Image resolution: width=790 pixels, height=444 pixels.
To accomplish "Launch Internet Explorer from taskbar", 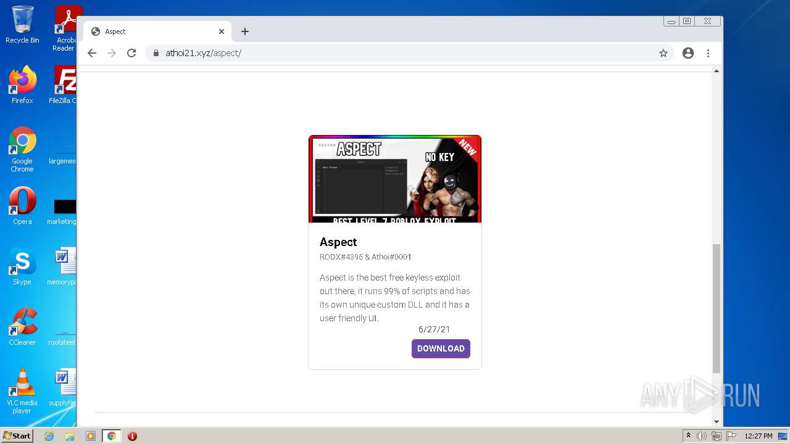I will 49,436.
